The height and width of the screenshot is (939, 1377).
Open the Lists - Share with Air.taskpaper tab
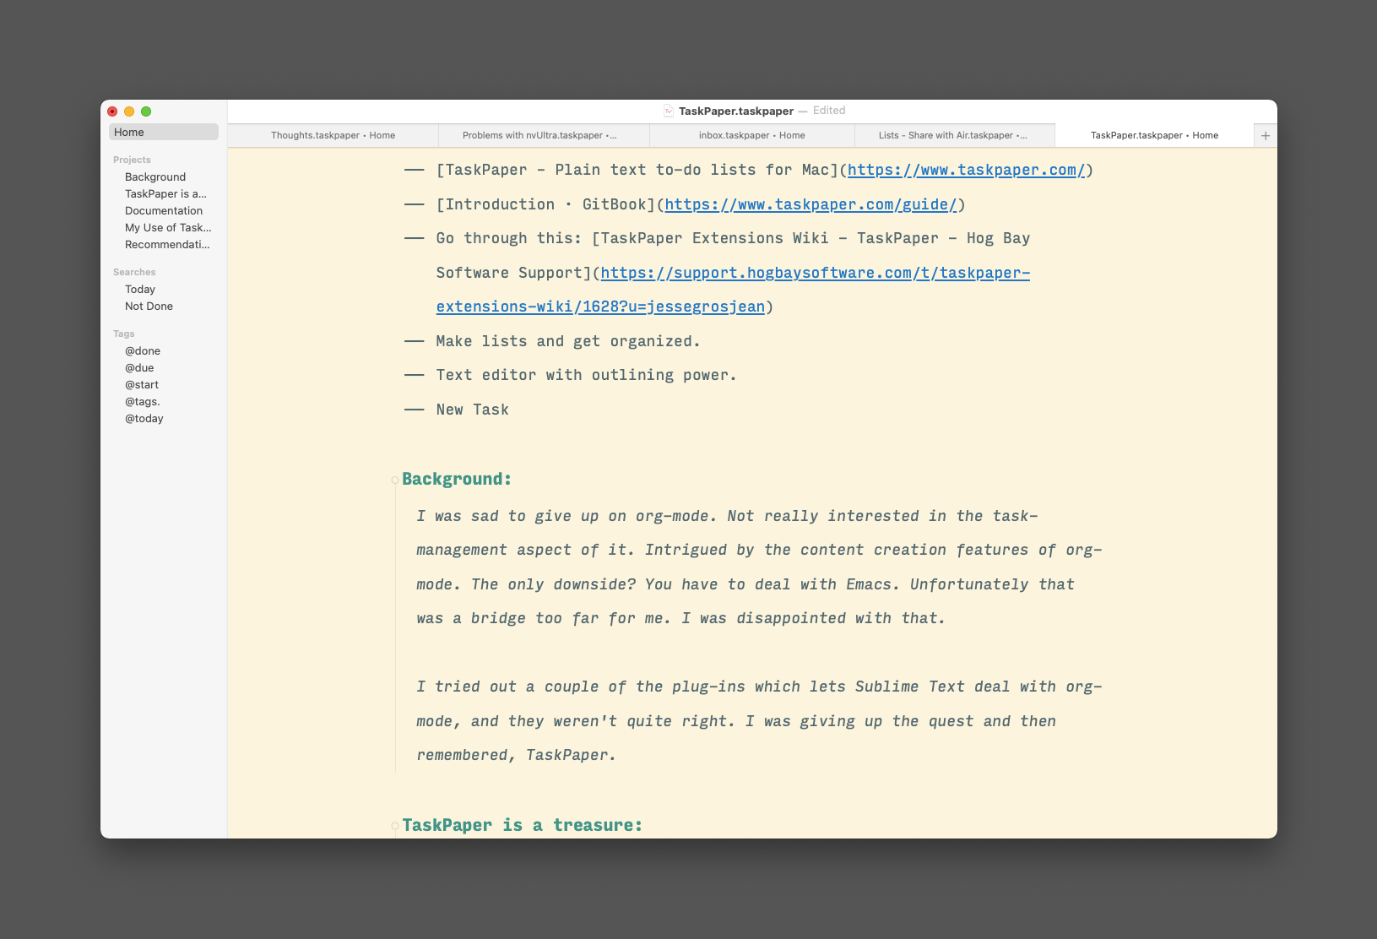[x=954, y=135]
